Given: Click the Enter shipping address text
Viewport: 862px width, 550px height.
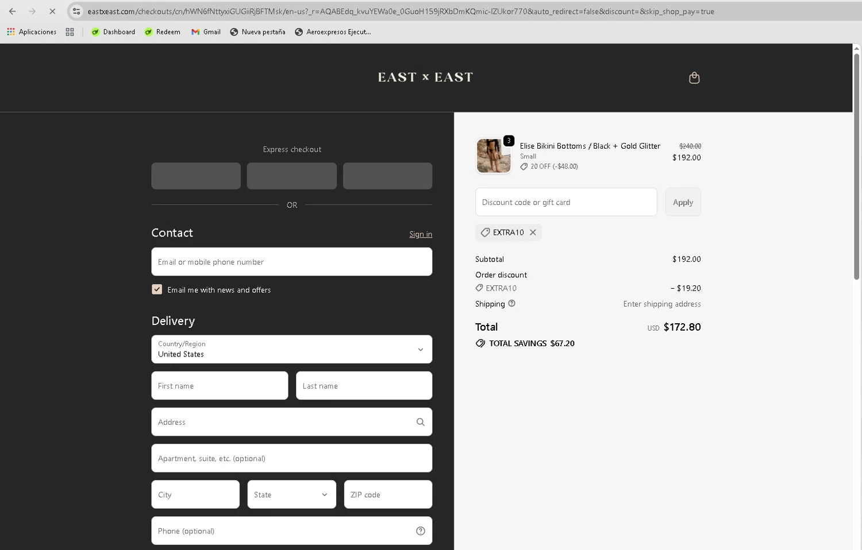Looking at the screenshot, I should 662,304.
